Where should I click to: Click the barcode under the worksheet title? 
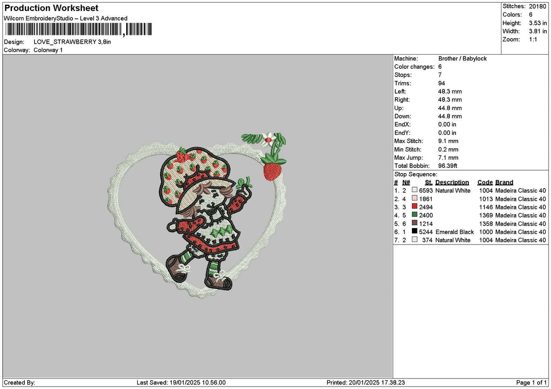pyautogui.click(x=79, y=30)
